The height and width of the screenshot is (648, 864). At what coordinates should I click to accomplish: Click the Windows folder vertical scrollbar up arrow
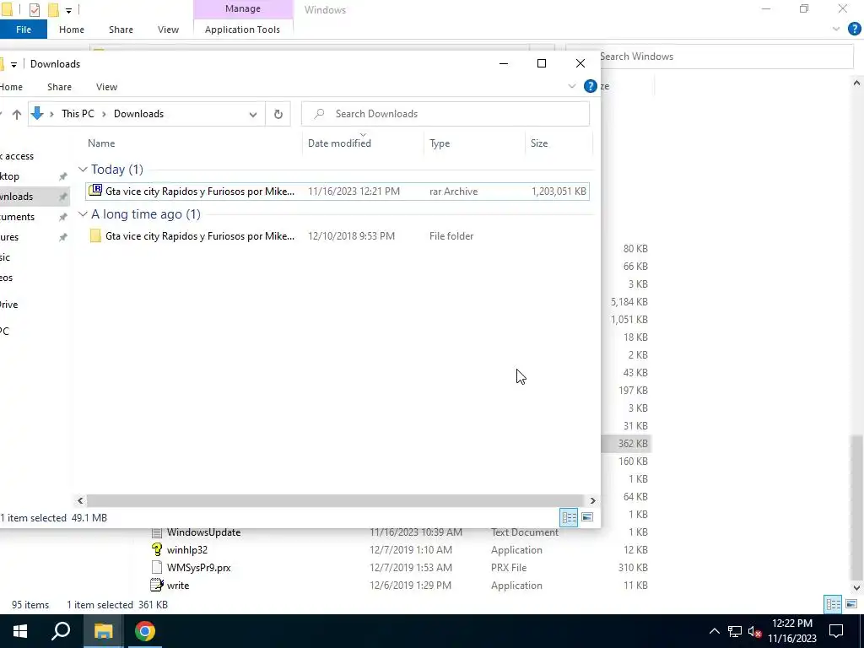(856, 84)
